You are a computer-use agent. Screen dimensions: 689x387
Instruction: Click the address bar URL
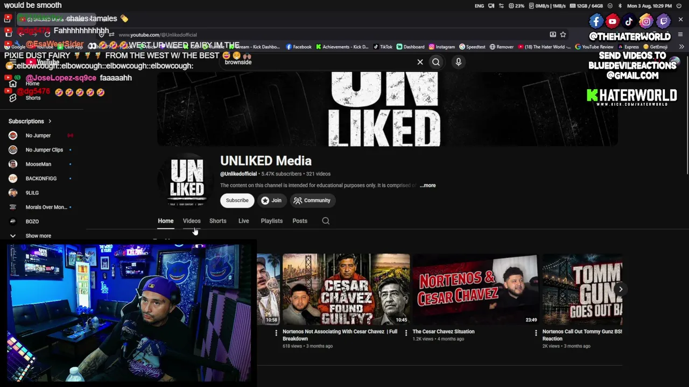click(x=158, y=35)
